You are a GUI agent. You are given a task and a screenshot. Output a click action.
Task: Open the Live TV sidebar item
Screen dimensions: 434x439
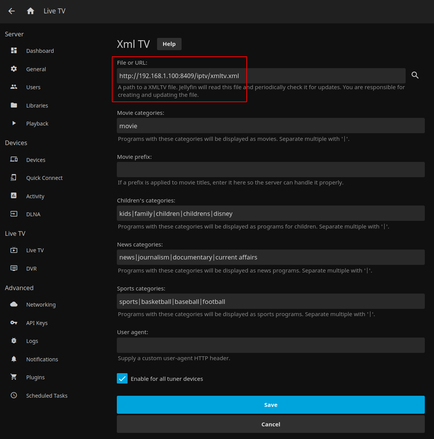(x=35, y=250)
